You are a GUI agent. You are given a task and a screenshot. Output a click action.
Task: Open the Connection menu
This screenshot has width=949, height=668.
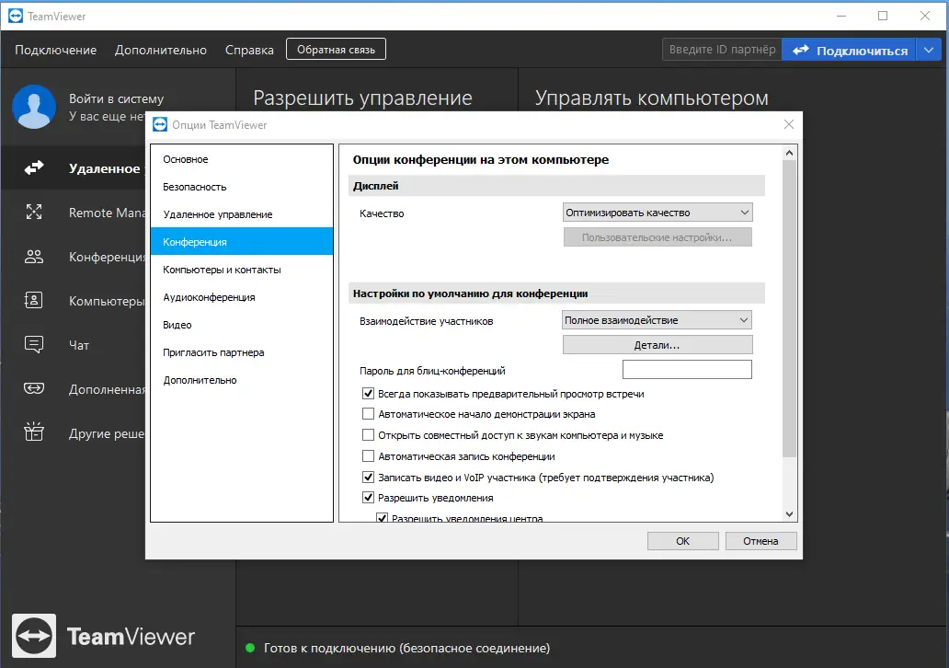(x=56, y=50)
